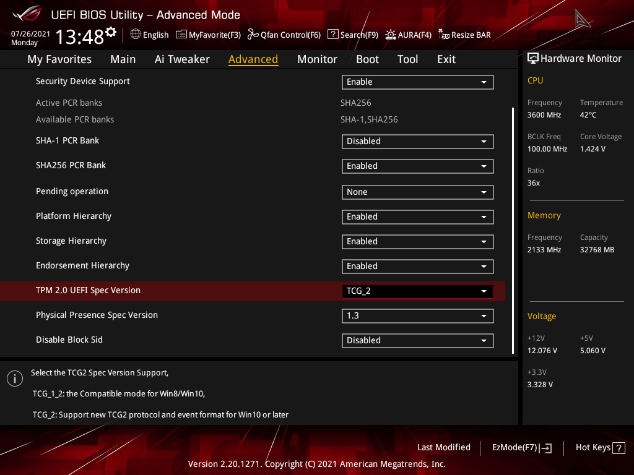Viewport: 634px width, 475px height.
Task: Open MyFavorite(F3) list icon
Action: [181, 35]
